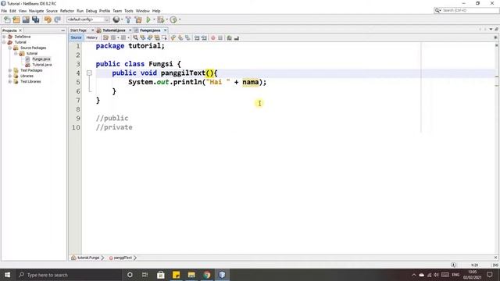Click the Debug Project icon
Screen dimensions: 500x281
click(x=161, y=20)
